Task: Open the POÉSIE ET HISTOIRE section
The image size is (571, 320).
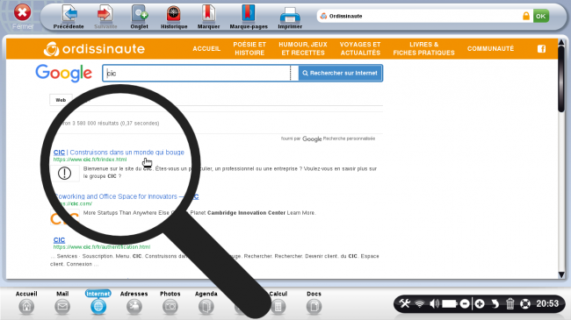Action: click(x=249, y=49)
